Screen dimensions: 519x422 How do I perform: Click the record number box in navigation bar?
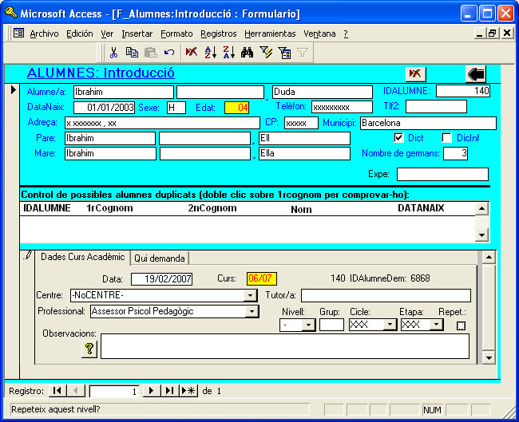coord(114,391)
